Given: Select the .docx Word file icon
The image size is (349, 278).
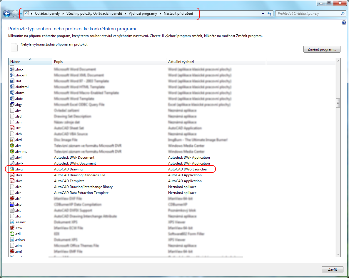Looking at the screenshot, I should click(x=12, y=69).
